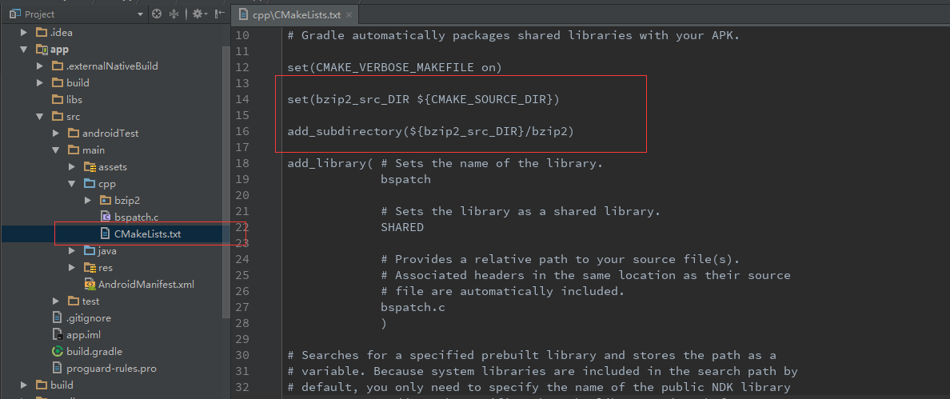Open the app build.gradle file
Image resolution: width=950 pixels, height=399 pixels.
tap(94, 351)
